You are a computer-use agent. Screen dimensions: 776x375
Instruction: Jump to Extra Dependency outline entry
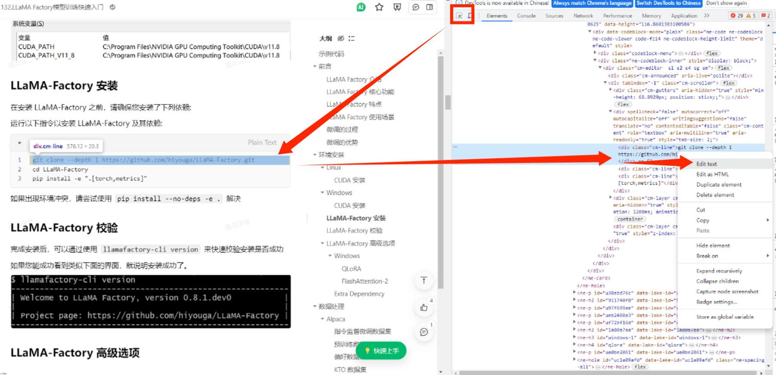pyautogui.click(x=359, y=294)
